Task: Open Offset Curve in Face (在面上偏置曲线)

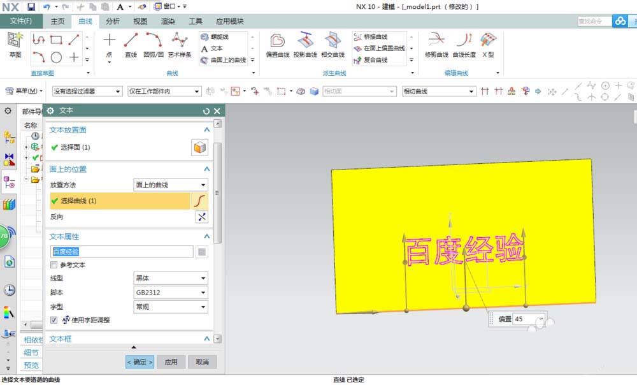Action: [380, 48]
